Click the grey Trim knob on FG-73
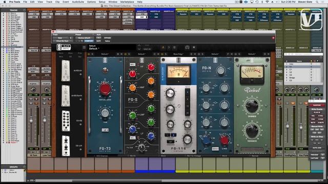328x184 pixels. [105, 113]
